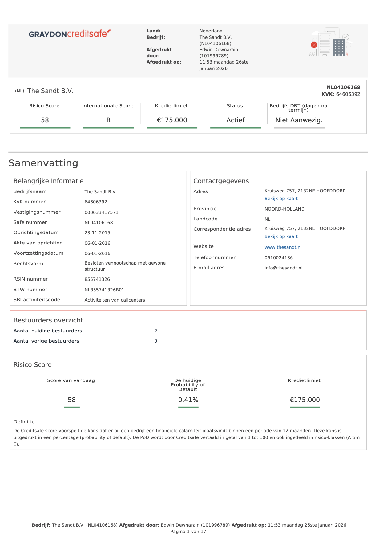Click Safe nummer value NL04106168 in table

coord(99,223)
